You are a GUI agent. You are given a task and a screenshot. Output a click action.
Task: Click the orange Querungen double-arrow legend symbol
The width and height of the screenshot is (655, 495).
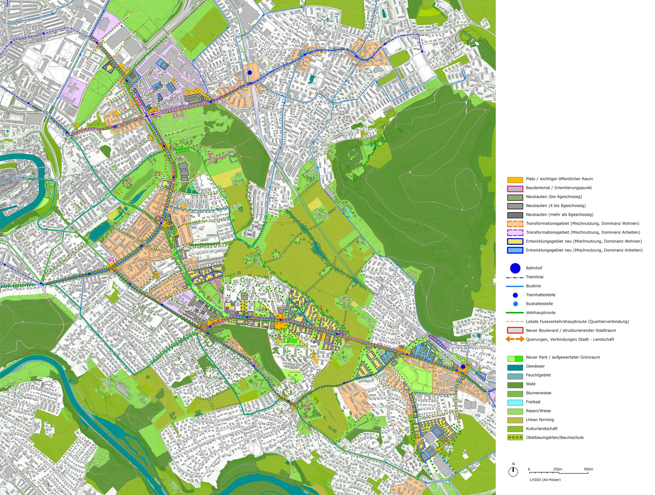(515, 340)
